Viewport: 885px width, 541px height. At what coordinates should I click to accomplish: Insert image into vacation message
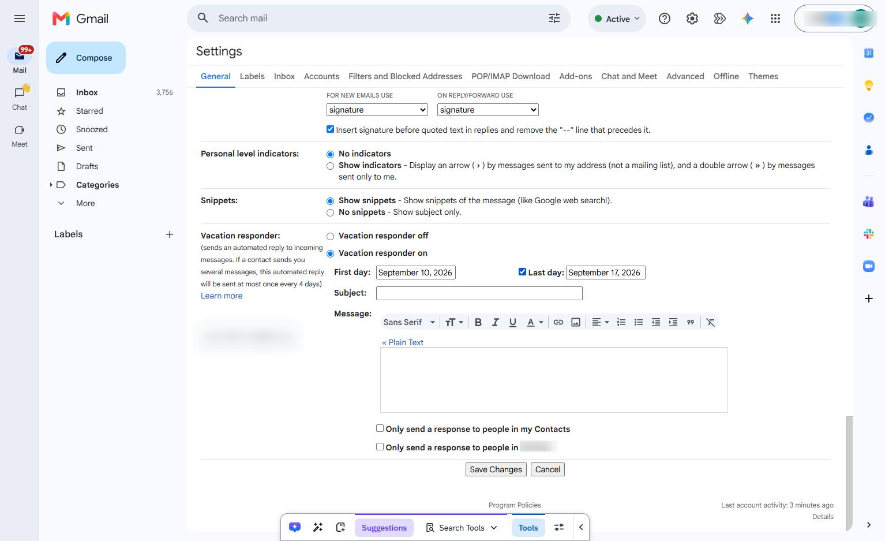point(575,322)
